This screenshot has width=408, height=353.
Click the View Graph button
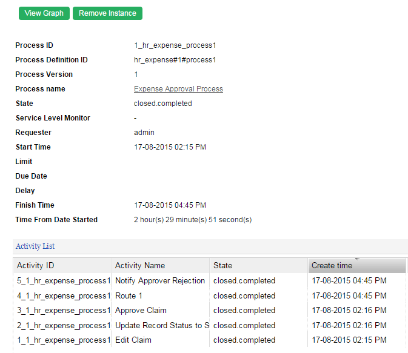tap(44, 13)
